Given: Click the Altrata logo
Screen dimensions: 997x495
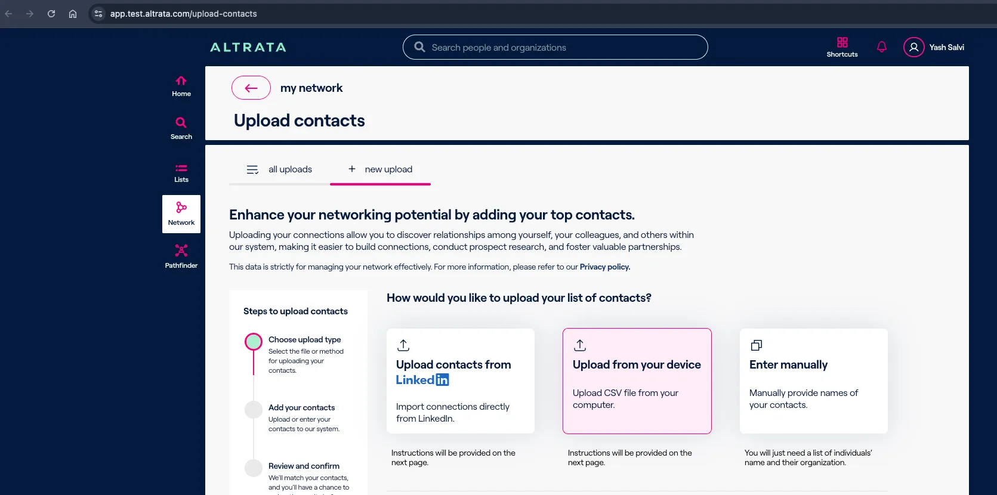Looking at the screenshot, I should click(248, 47).
